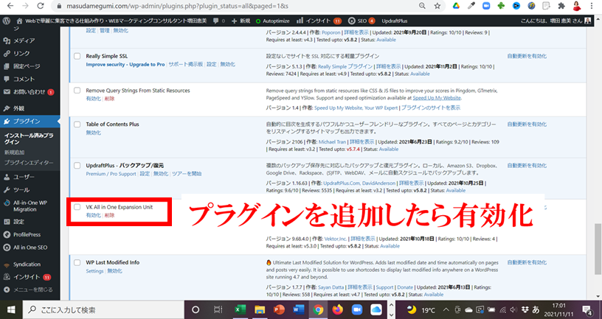This screenshot has height=319, width=602.
Task: Open お問い合わせ in the sidebar
Action: coord(30,91)
